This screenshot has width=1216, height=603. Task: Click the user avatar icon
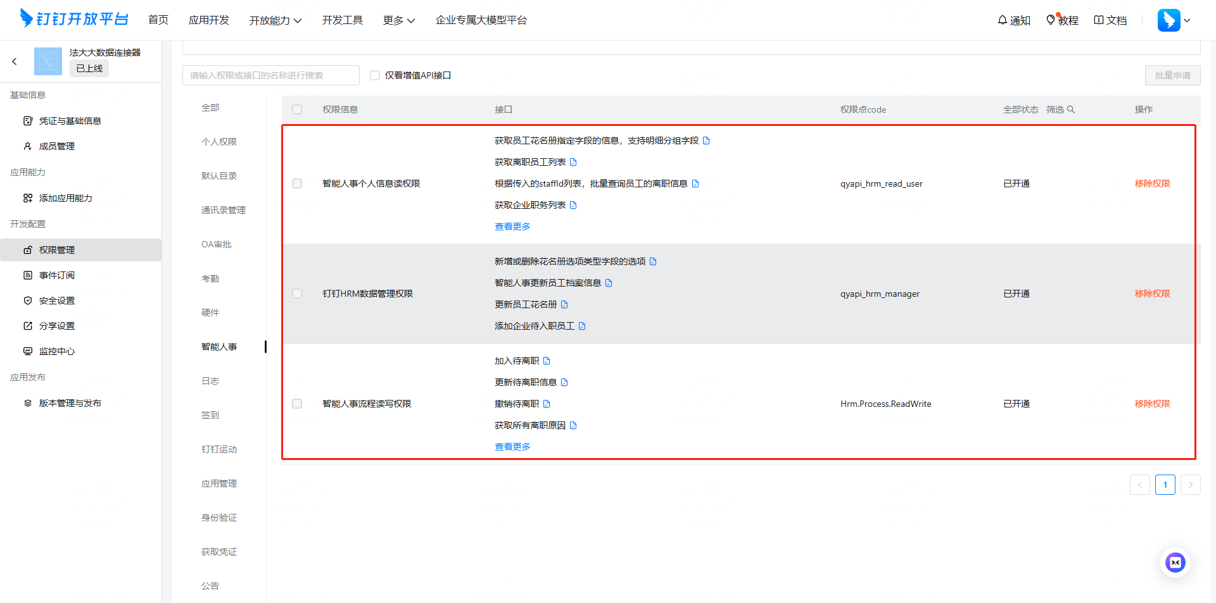[x=1168, y=20]
